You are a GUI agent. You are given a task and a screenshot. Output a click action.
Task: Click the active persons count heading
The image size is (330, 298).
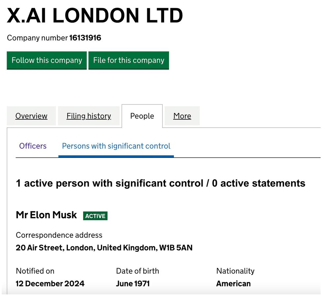pyautogui.click(x=161, y=183)
